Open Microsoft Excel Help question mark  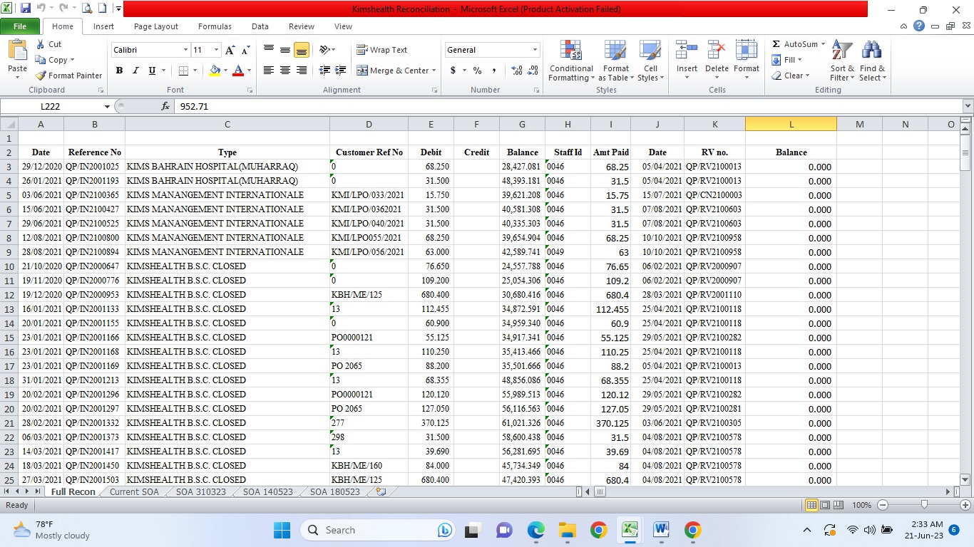click(x=918, y=26)
